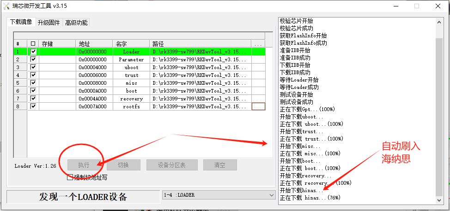Toggle the select-all checkbox in table header

pos(33,44)
